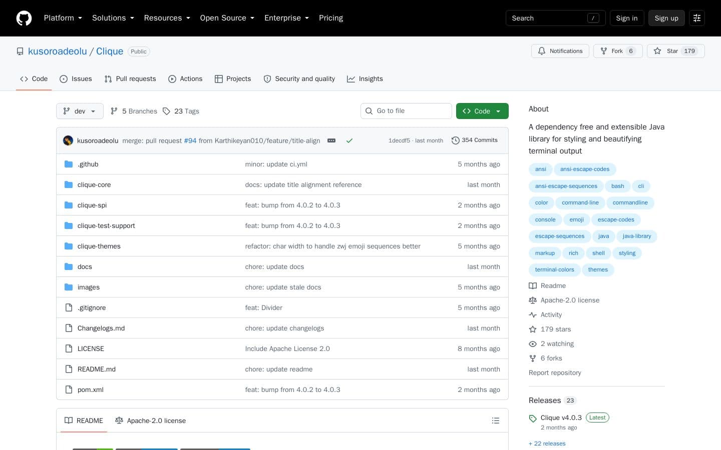Screen dimensions: 721x450
Task: Click the Go to file input
Action: point(406,111)
